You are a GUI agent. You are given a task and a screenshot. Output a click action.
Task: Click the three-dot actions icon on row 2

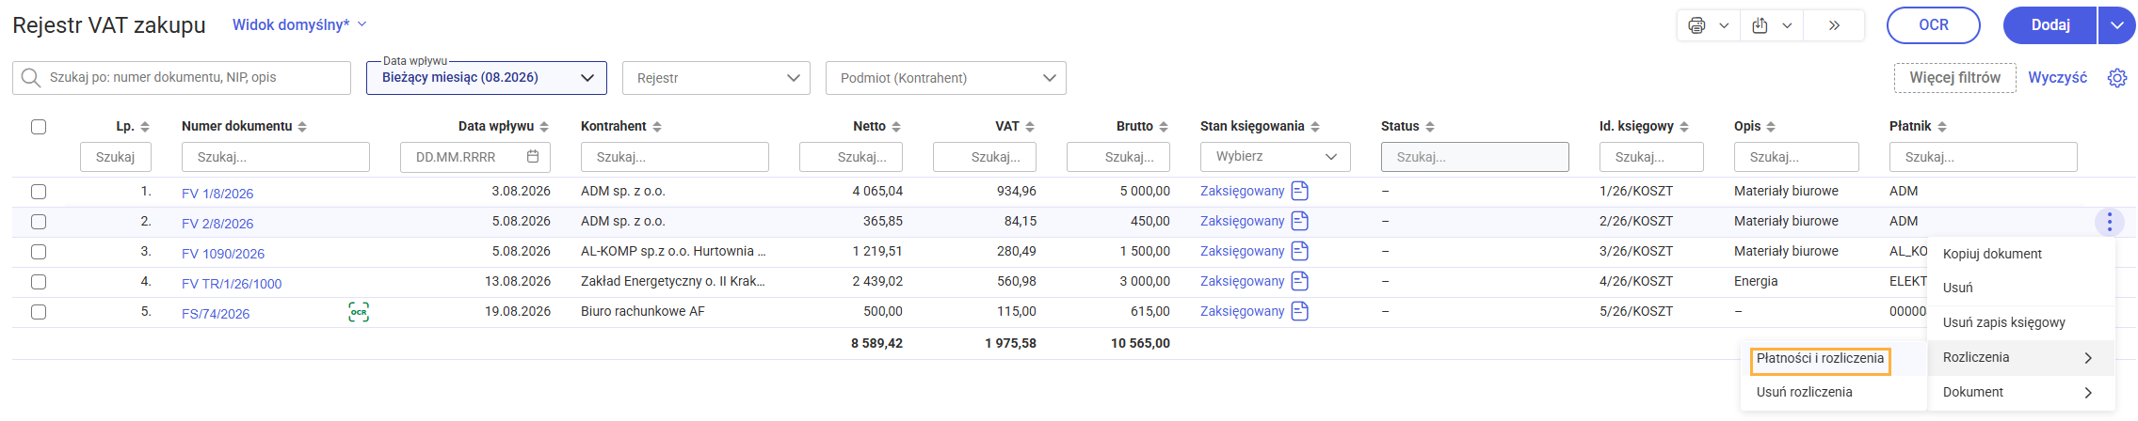coord(2110,222)
